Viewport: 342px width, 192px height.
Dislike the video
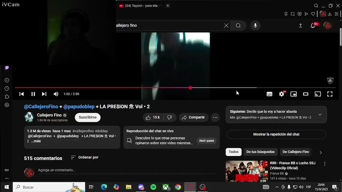(x=170, y=118)
